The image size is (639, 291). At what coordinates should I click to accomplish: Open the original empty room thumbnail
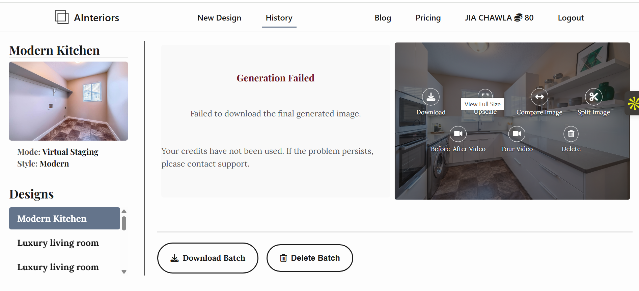pyautogui.click(x=68, y=101)
